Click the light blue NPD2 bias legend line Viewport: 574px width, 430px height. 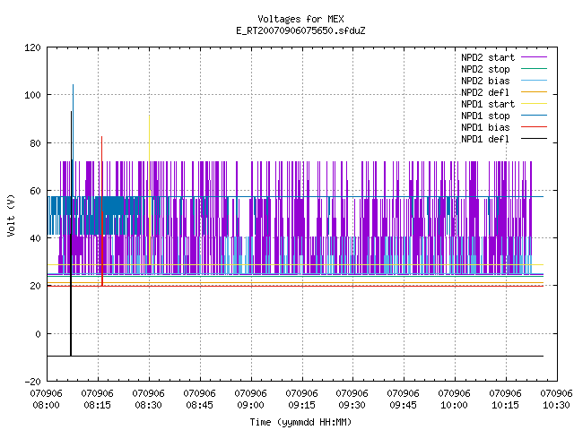tap(534, 80)
